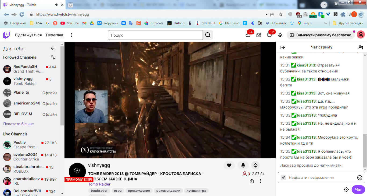Click the purple 'Чат' send button

click(358, 190)
